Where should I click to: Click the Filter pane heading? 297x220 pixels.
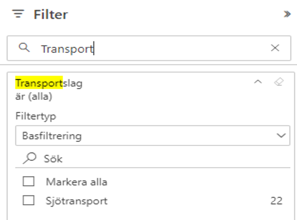51,14
